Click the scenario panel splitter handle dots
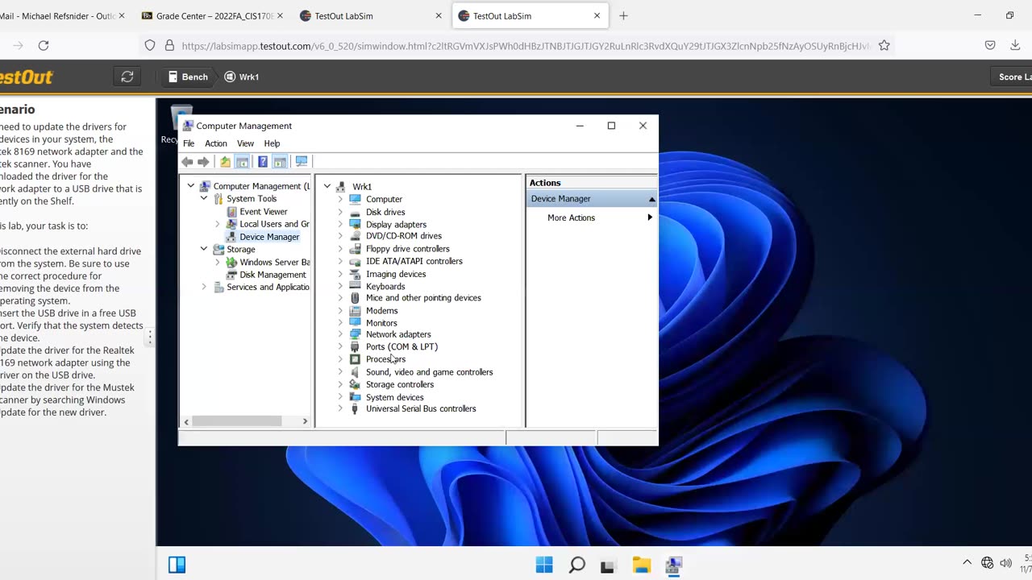The height and width of the screenshot is (580, 1032). (149, 338)
